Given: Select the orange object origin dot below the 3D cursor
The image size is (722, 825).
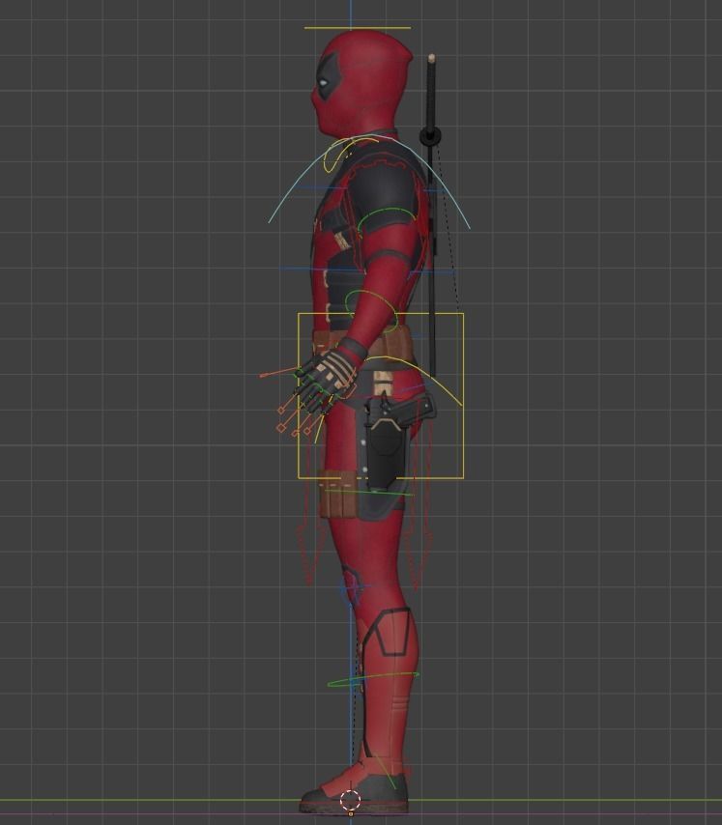Looking at the screenshot, I should [351, 814].
